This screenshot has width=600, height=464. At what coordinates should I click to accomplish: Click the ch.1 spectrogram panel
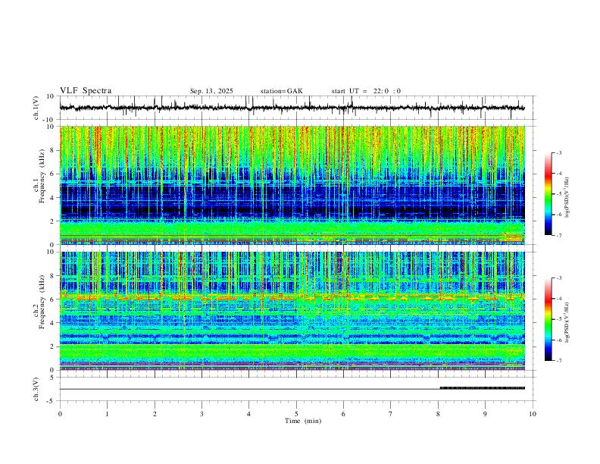click(292, 185)
